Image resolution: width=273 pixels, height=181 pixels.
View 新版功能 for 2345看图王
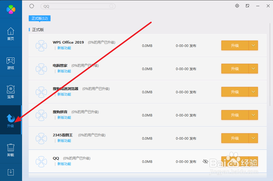coord(64,140)
